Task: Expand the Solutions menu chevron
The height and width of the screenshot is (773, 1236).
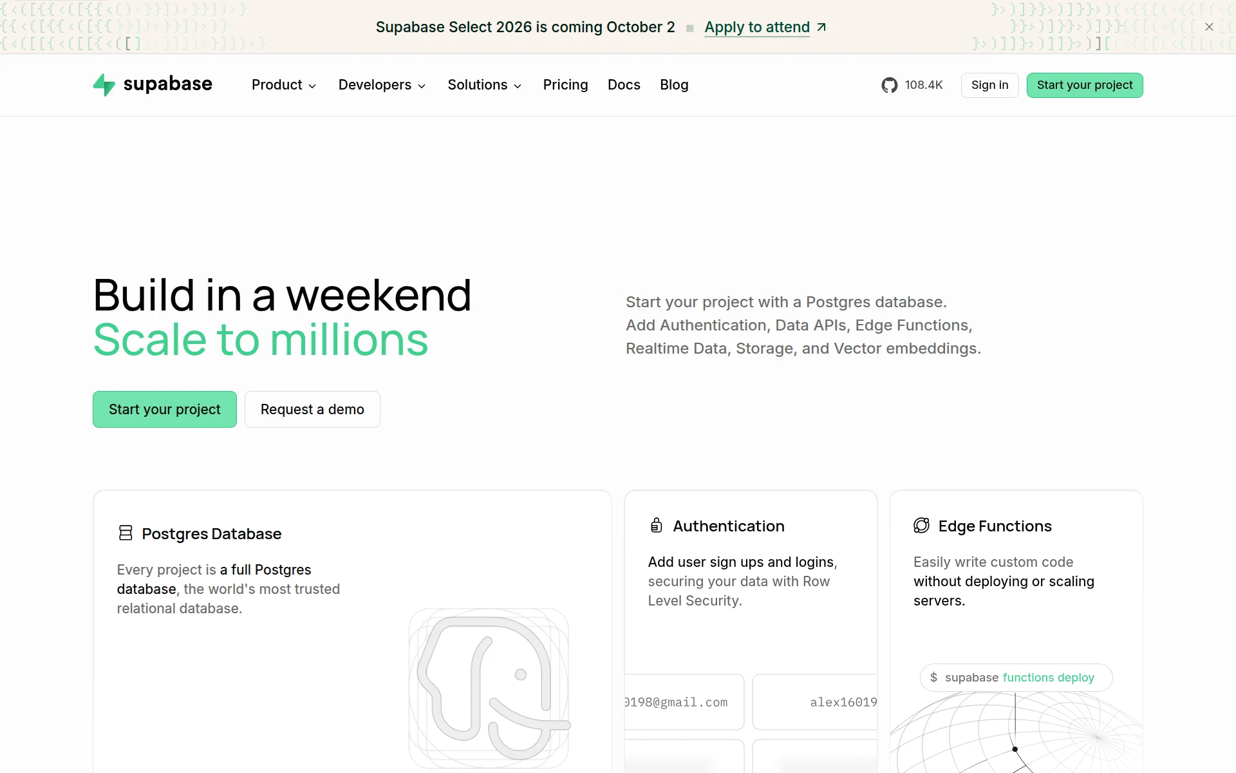Action: (518, 86)
